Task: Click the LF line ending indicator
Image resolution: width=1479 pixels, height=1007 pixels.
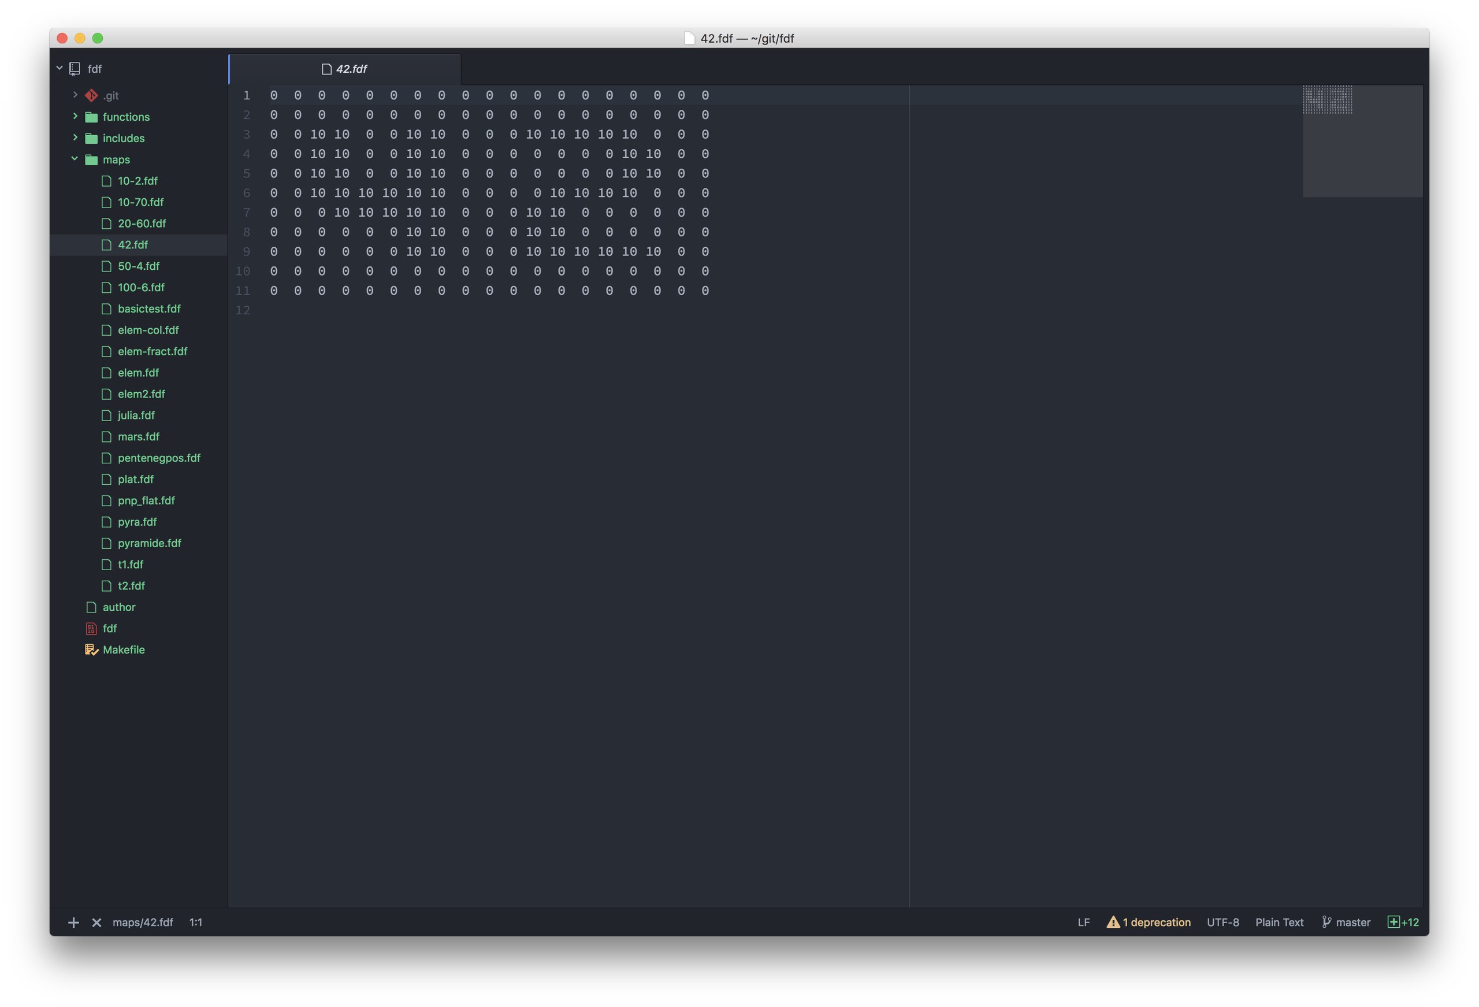Action: (x=1081, y=923)
